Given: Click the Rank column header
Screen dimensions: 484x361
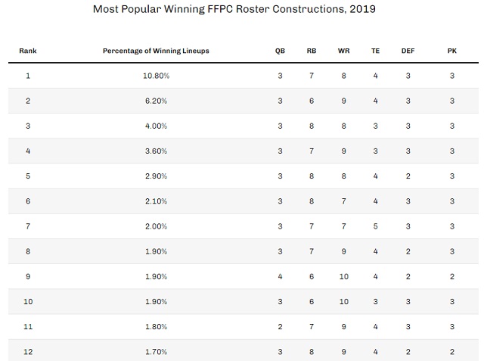Looking at the screenshot, I should tap(28, 51).
